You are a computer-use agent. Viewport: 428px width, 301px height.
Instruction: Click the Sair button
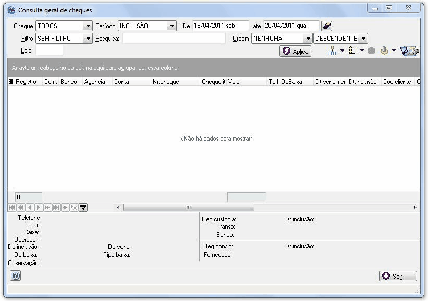(398, 276)
